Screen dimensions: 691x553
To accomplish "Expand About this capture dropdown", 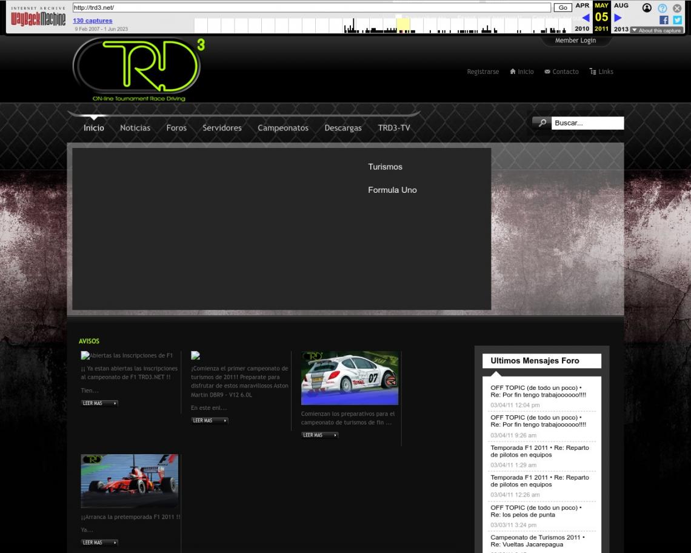I will pyautogui.click(x=656, y=30).
